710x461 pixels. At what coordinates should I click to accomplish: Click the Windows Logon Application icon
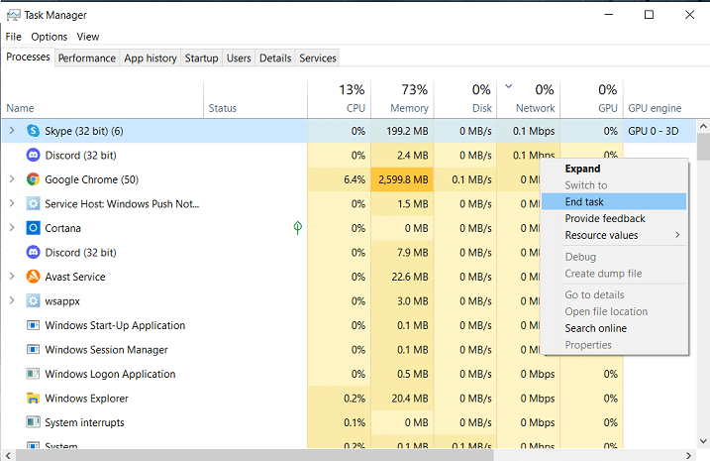(x=33, y=374)
